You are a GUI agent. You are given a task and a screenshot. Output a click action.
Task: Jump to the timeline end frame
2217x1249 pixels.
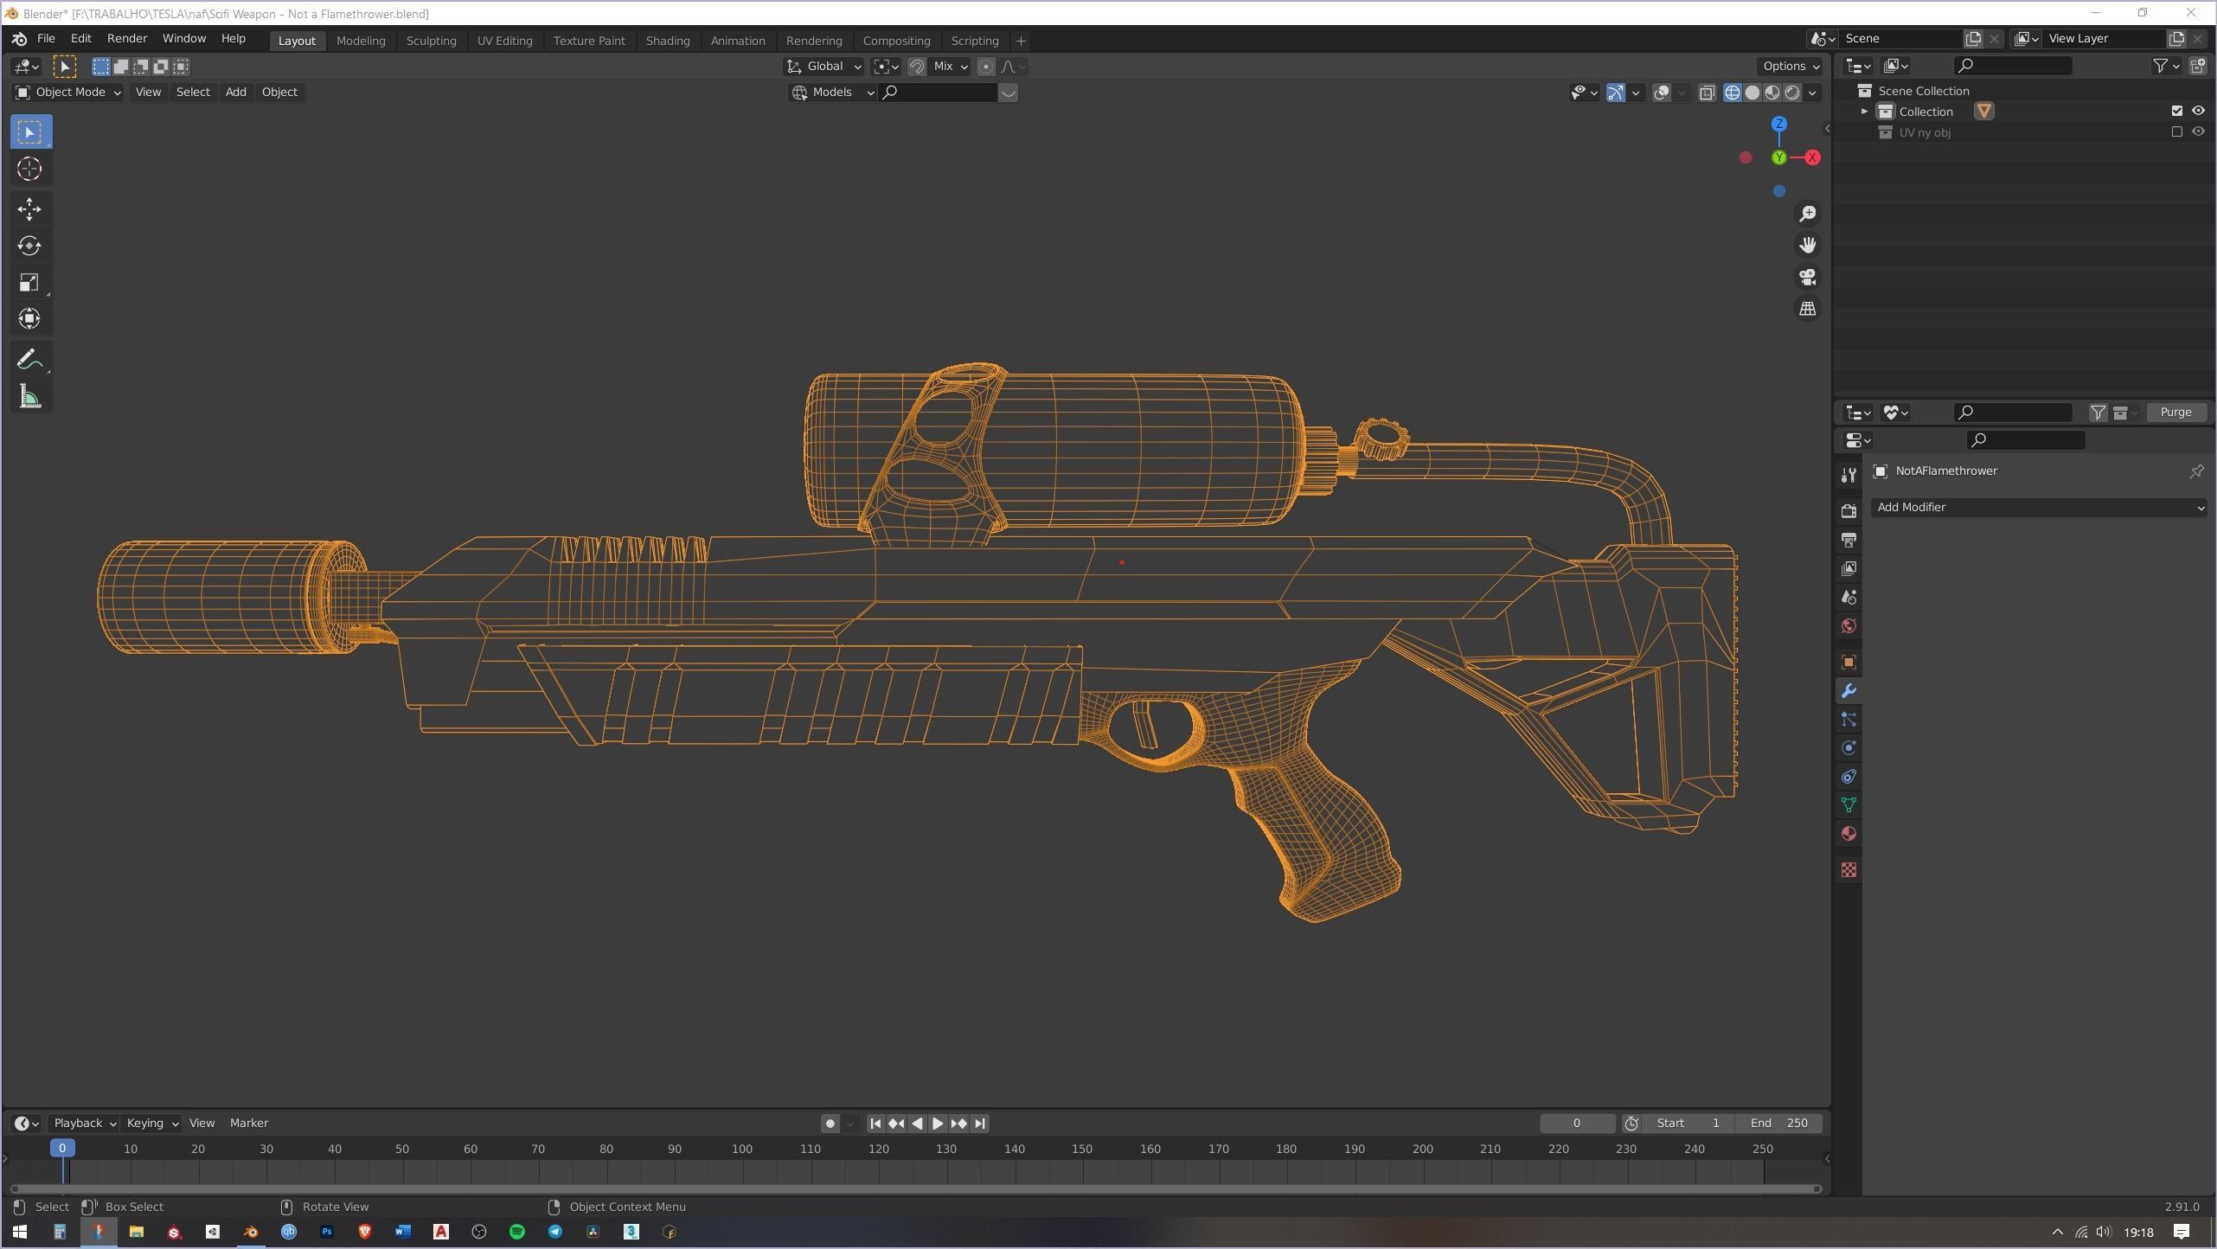tap(979, 1123)
